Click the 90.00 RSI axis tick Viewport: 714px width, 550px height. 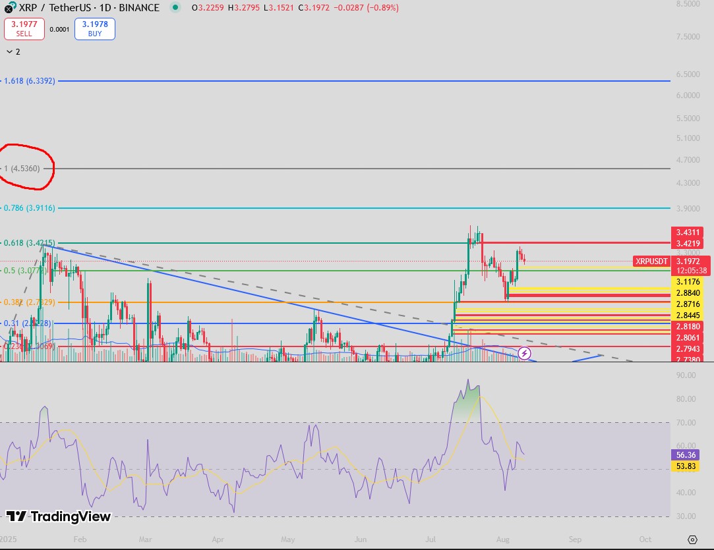686,375
